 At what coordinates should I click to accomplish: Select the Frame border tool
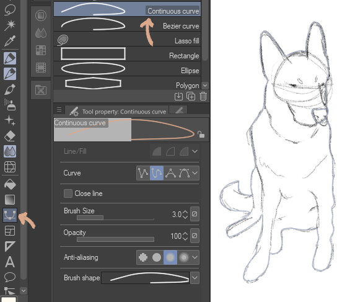pyautogui.click(x=10, y=231)
